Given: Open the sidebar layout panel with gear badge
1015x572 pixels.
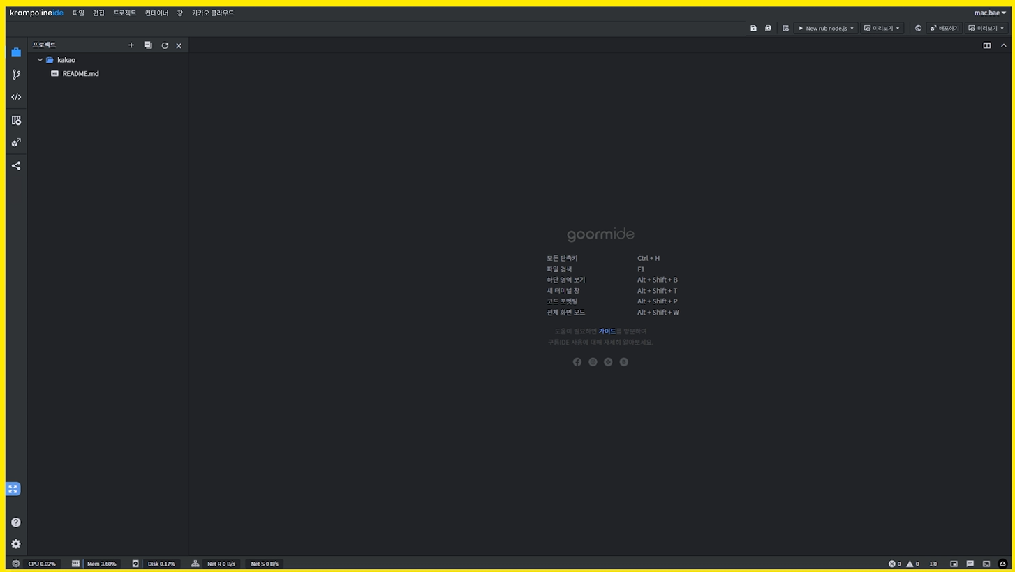Looking at the screenshot, I should [16, 120].
